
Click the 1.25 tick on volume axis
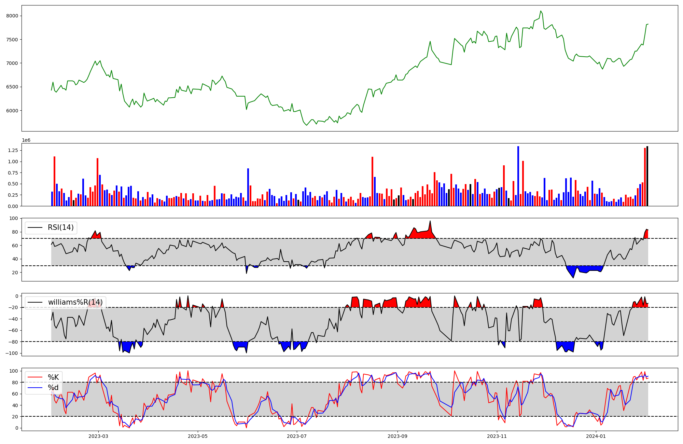click(13, 150)
